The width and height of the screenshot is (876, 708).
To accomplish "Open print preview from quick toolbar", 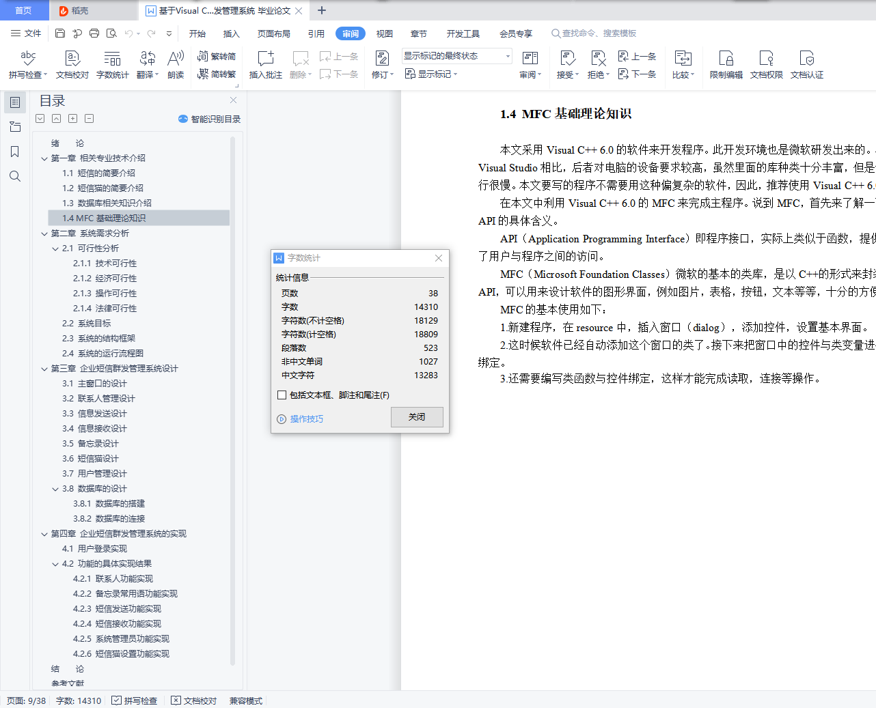I will [x=111, y=33].
